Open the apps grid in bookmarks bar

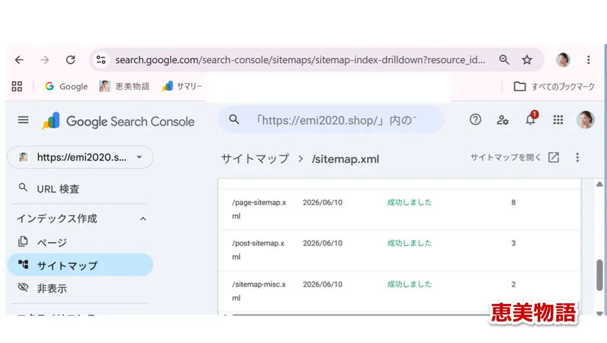click(x=17, y=86)
